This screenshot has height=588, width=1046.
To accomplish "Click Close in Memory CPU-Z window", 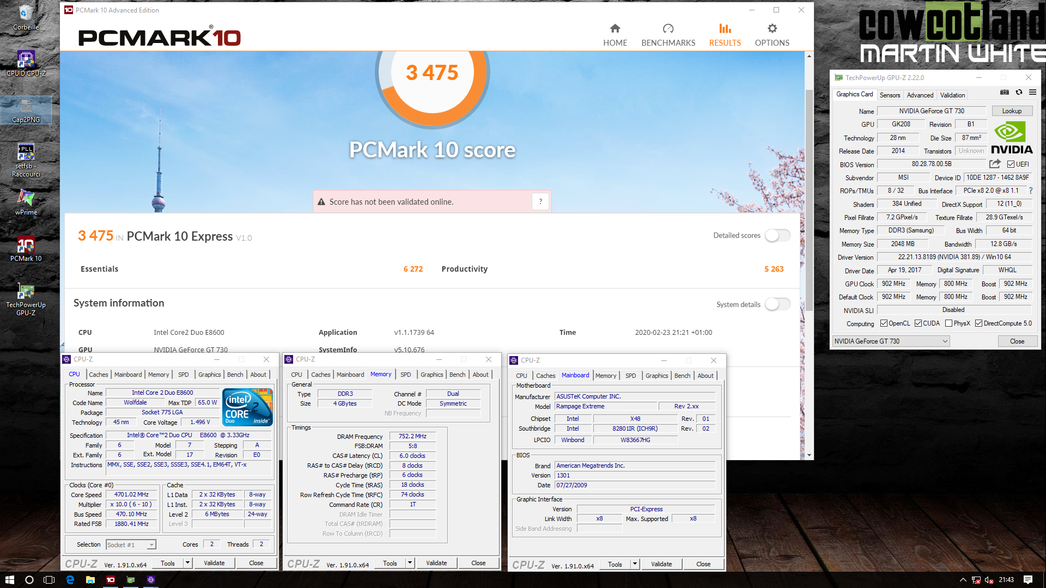I will [478, 563].
